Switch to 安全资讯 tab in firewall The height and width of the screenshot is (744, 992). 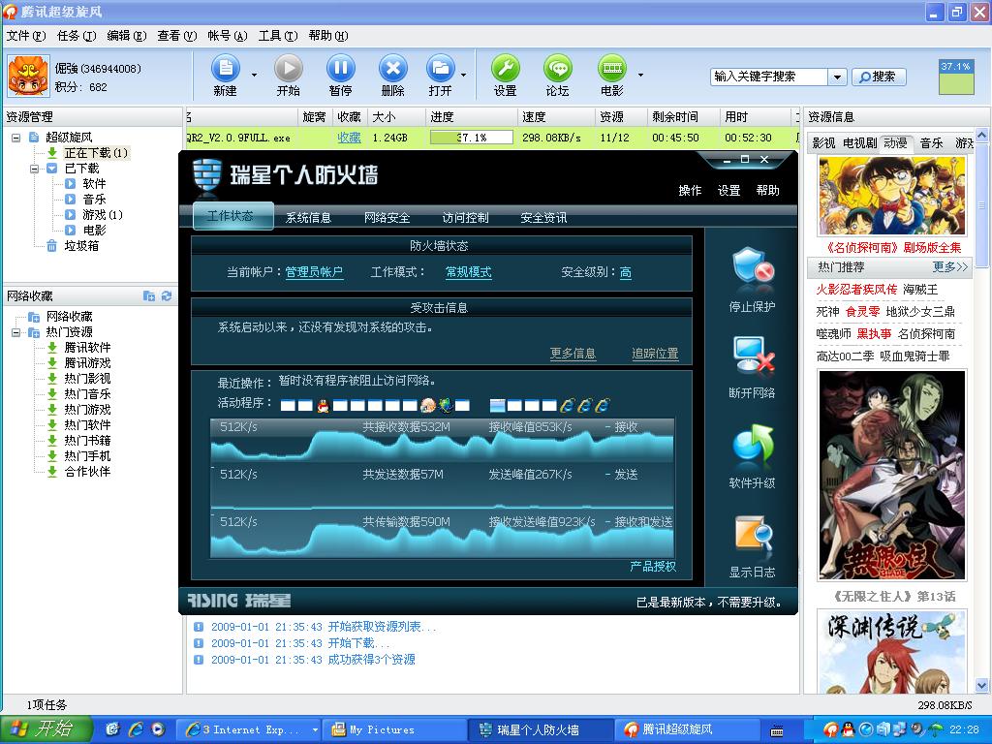tap(544, 218)
